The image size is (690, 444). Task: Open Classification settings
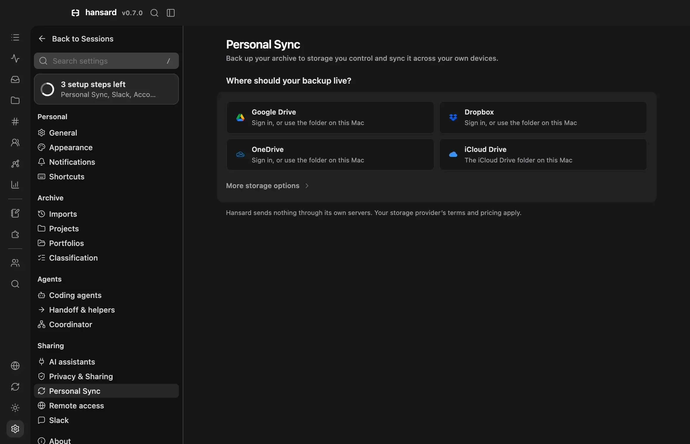pyautogui.click(x=106, y=258)
